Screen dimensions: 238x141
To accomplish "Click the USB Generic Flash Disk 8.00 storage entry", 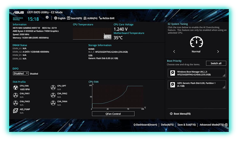I will click(103, 58).
